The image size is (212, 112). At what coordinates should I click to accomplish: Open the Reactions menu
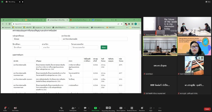click(142, 109)
